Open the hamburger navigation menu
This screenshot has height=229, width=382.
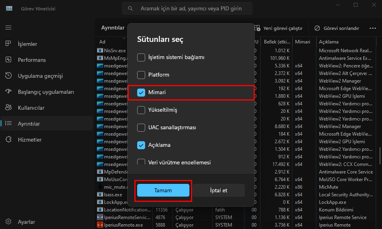pos(8,28)
